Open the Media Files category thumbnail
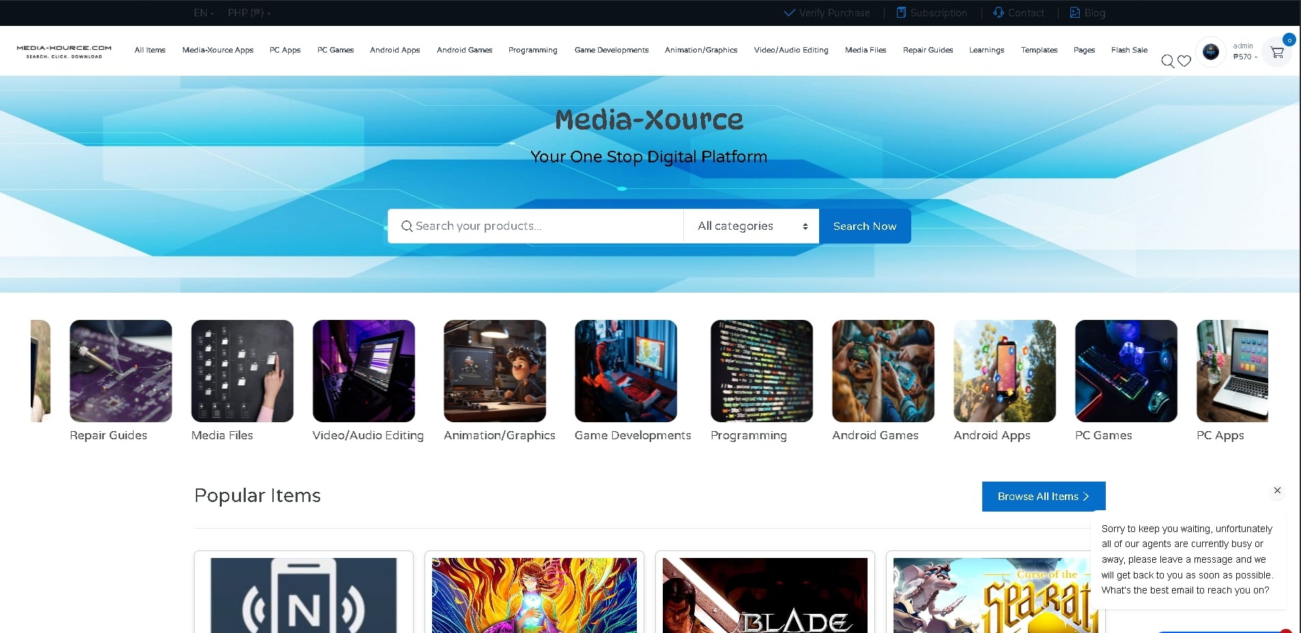The width and height of the screenshot is (1301, 633). (242, 371)
